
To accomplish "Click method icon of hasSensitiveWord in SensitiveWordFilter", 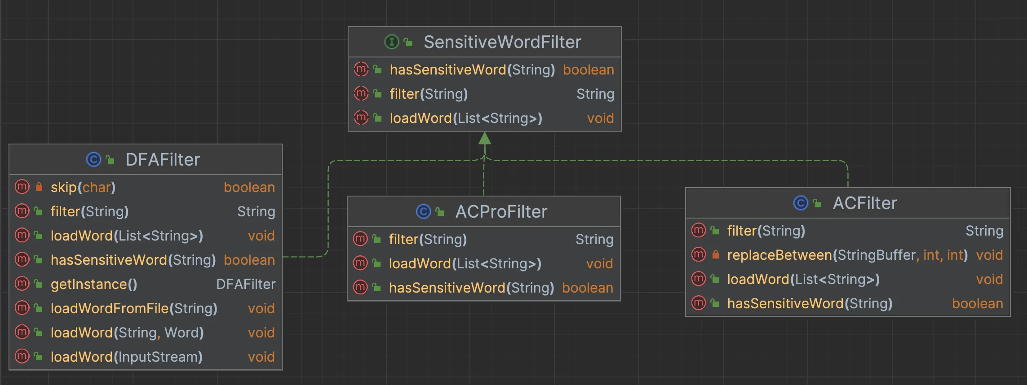I will [x=361, y=69].
